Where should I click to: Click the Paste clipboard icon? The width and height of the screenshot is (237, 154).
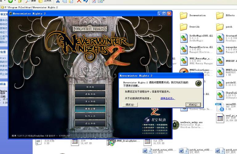point(71,1)
